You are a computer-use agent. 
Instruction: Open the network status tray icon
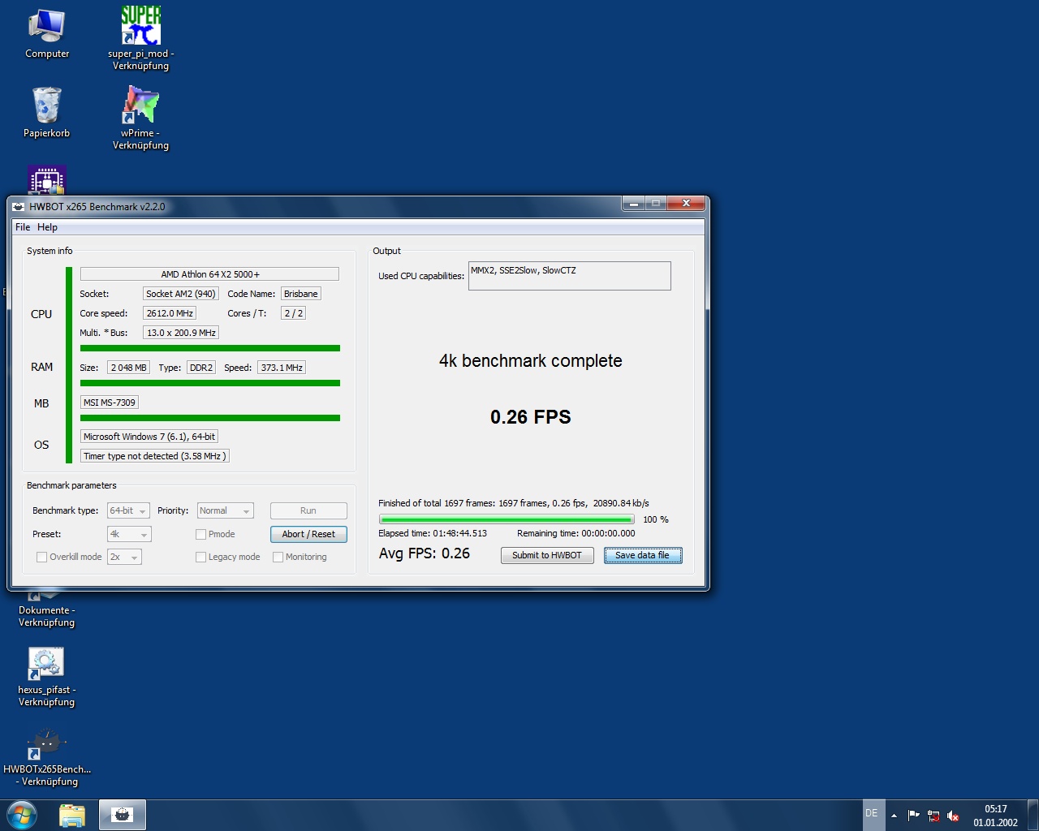point(933,816)
